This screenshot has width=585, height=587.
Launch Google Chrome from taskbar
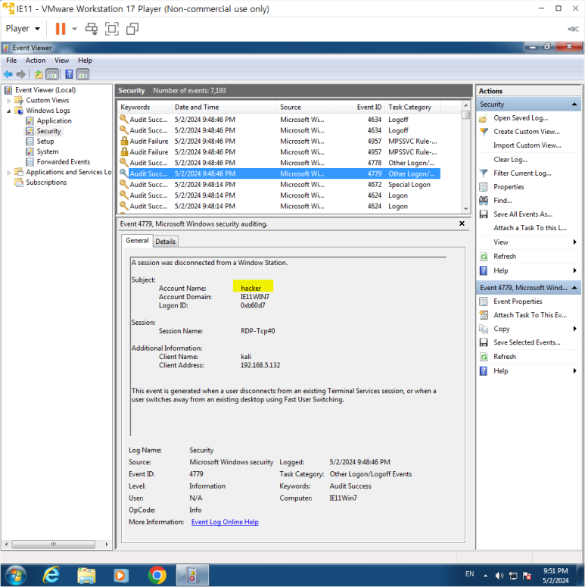(157, 576)
